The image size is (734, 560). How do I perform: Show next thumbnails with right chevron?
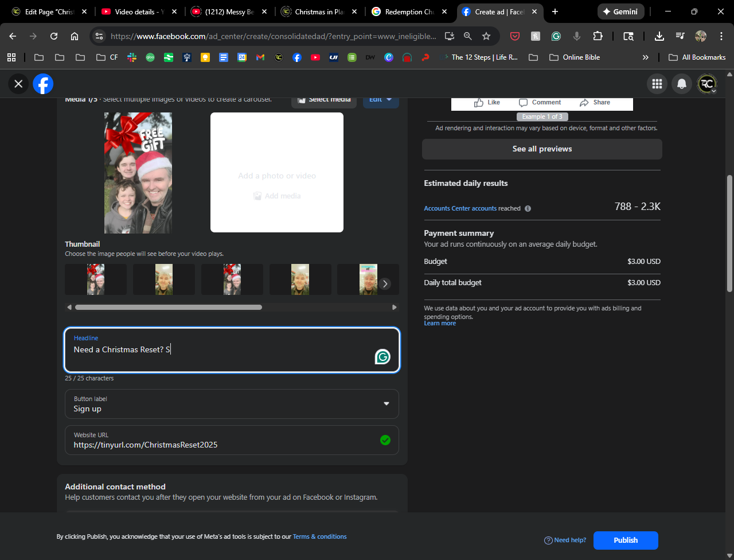[385, 284]
